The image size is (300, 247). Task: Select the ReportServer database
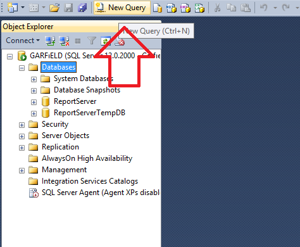coord(75,101)
